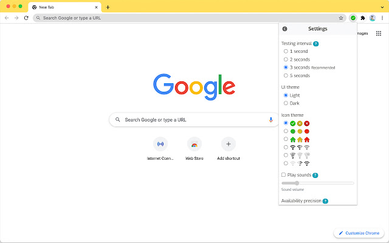Click the Customize Chrome button
Viewport: 389px width, 243px height.
[359, 233]
